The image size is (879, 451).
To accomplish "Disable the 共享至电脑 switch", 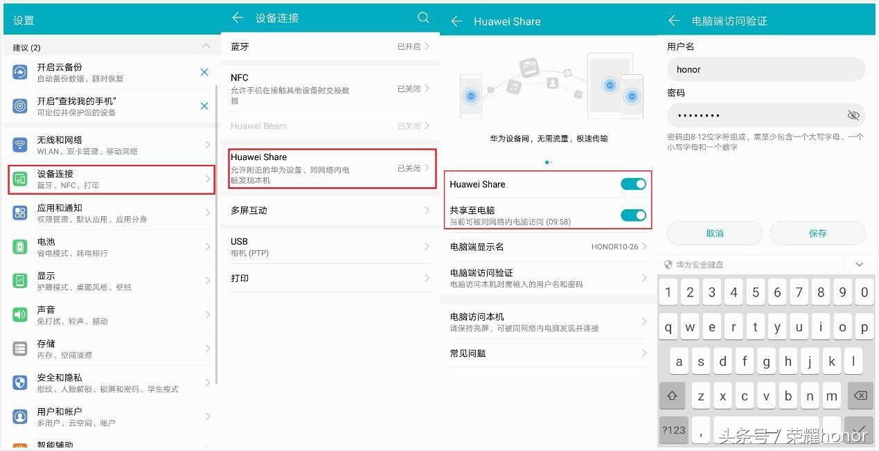I will pos(632,215).
